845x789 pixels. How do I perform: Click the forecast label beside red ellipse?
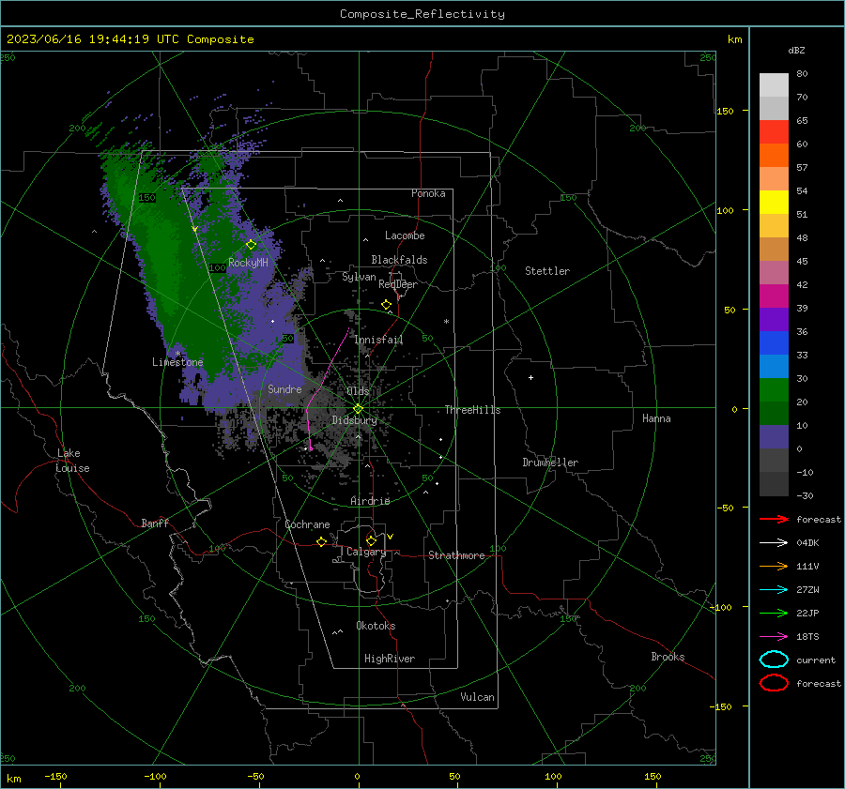pos(819,683)
